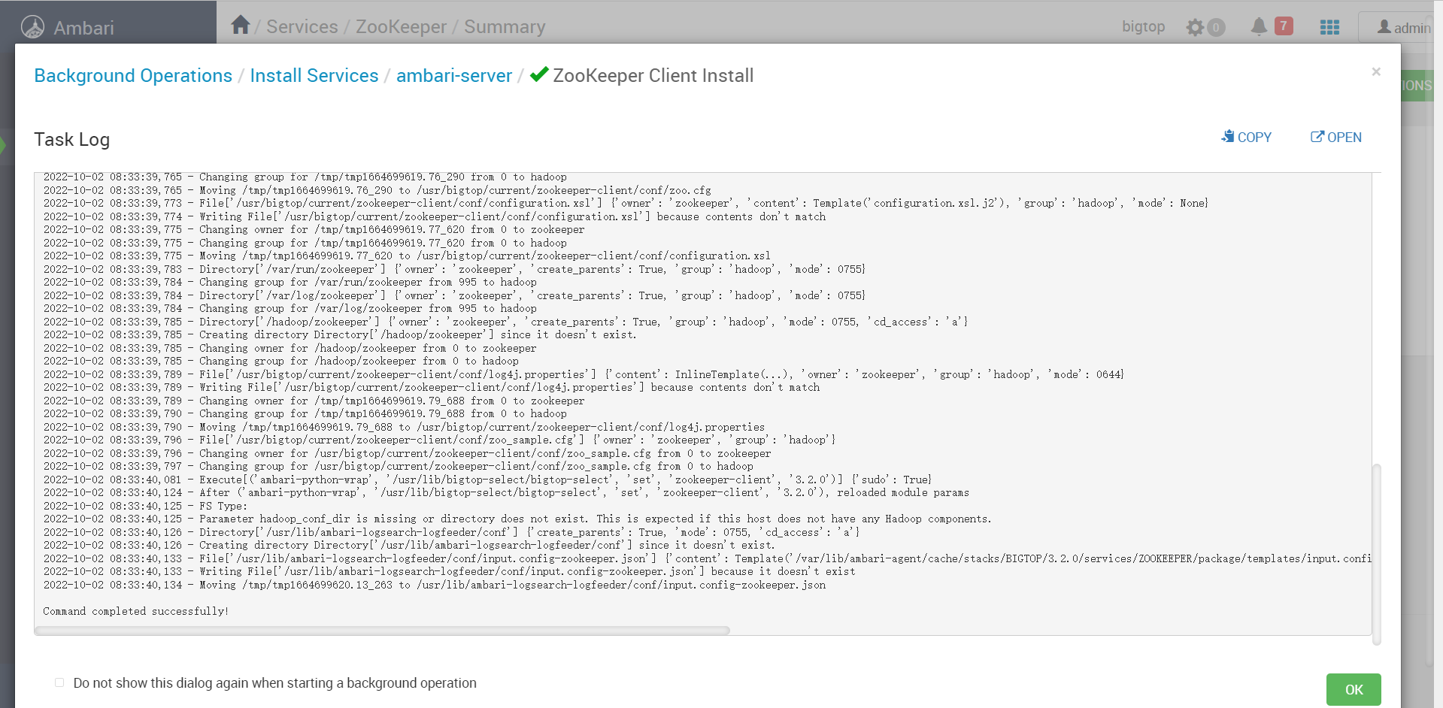Open the operations gear icon
This screenshot has height=708, width=1443.
[1195, 28]
